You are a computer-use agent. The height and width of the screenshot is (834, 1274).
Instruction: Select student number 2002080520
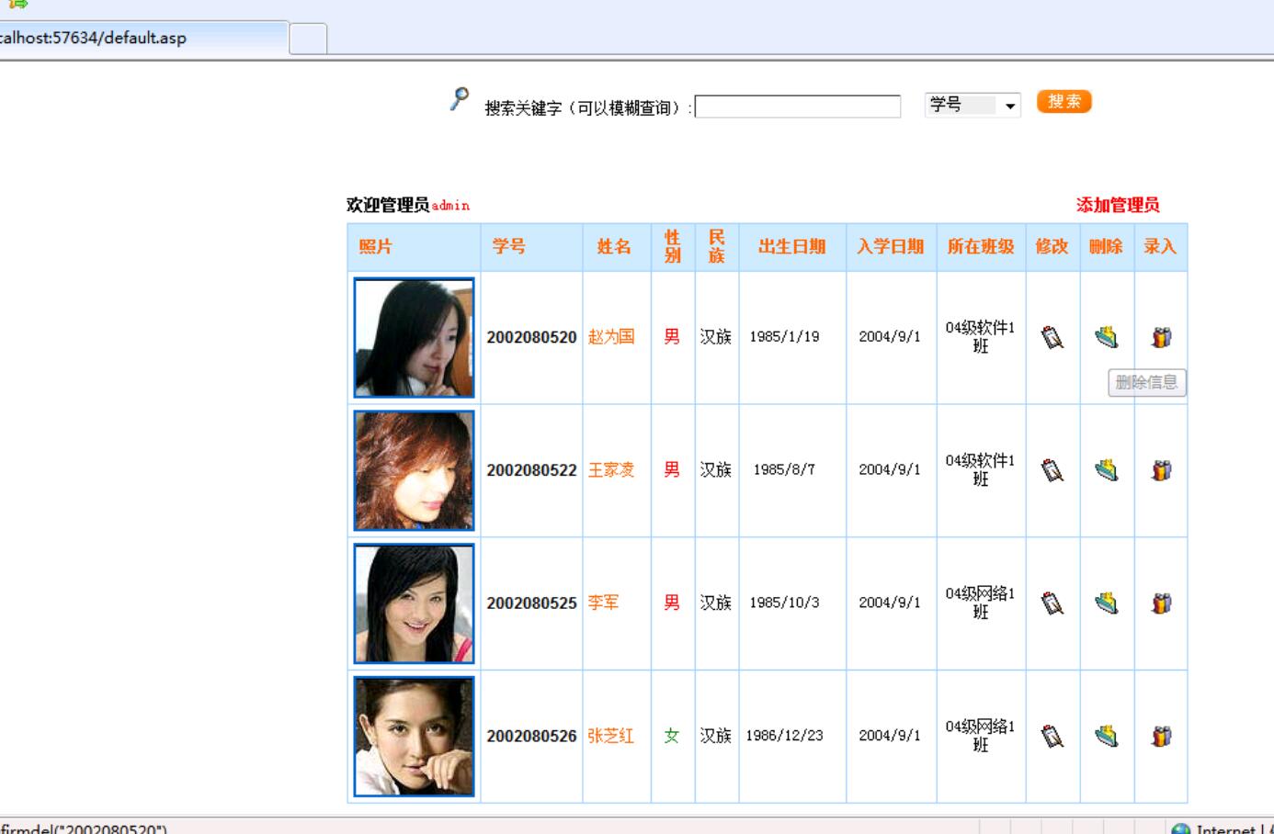pos(531,338)
